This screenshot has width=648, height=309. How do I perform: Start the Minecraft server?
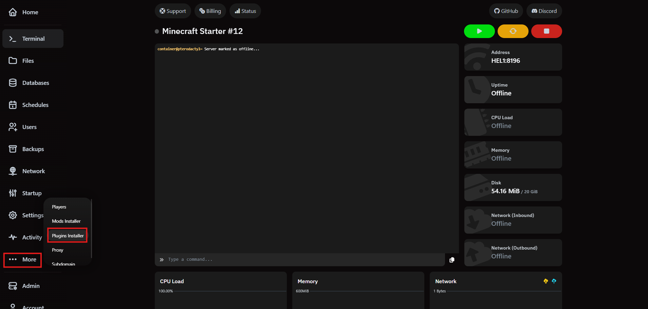[x=479, y=31]
